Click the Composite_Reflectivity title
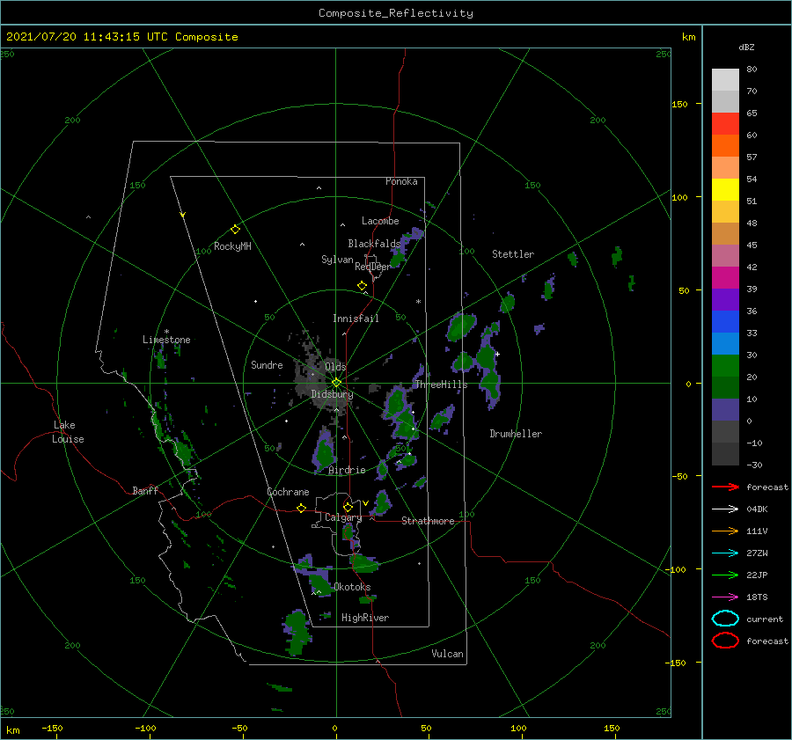 click(x=396, y=13)
